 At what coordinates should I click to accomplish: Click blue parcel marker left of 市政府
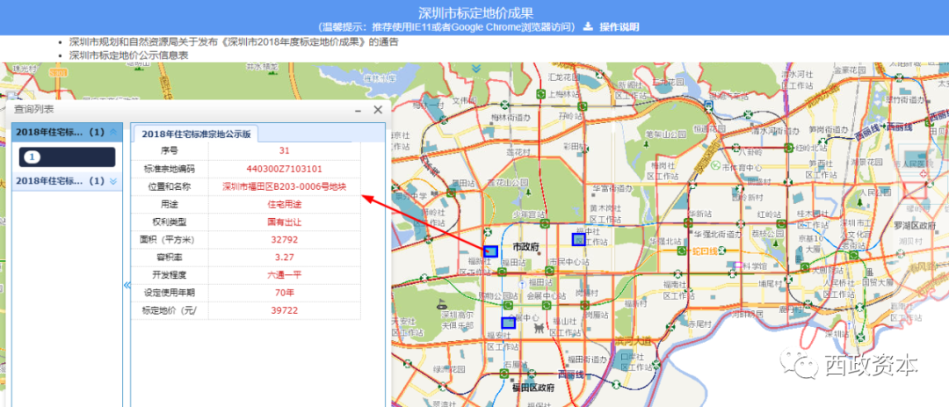click(489, 251)
